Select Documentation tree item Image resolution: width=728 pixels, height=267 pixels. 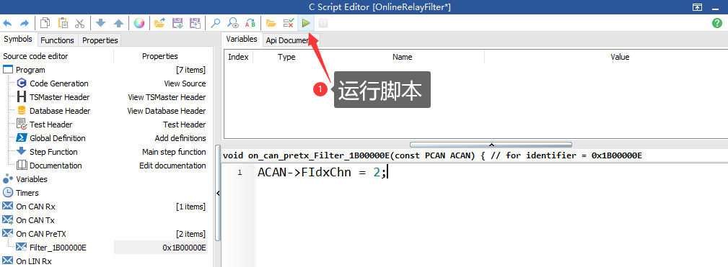pyautogui.click(x=56, y=166)
